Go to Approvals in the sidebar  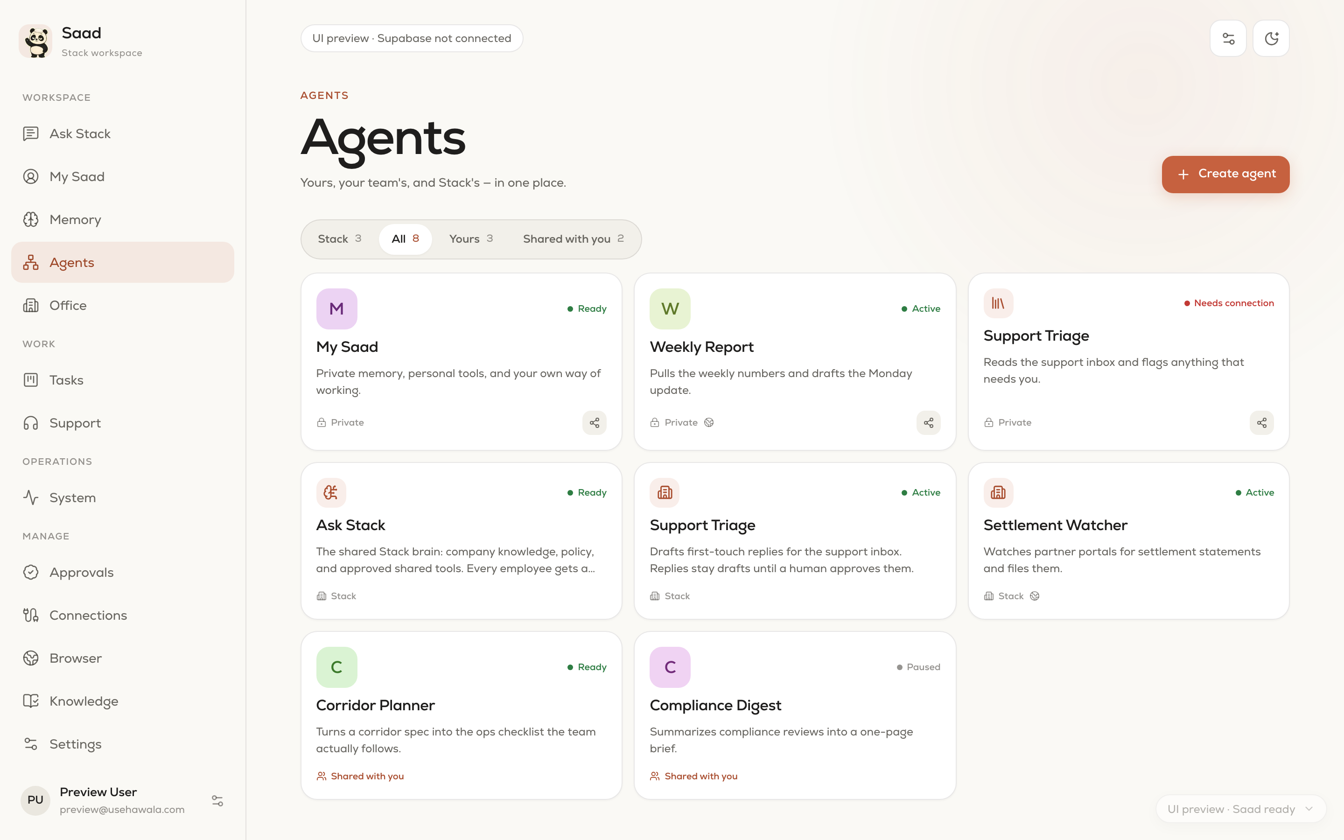[122, 572]
